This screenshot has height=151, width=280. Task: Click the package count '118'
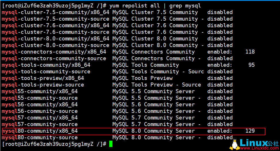tap(250, 52)
